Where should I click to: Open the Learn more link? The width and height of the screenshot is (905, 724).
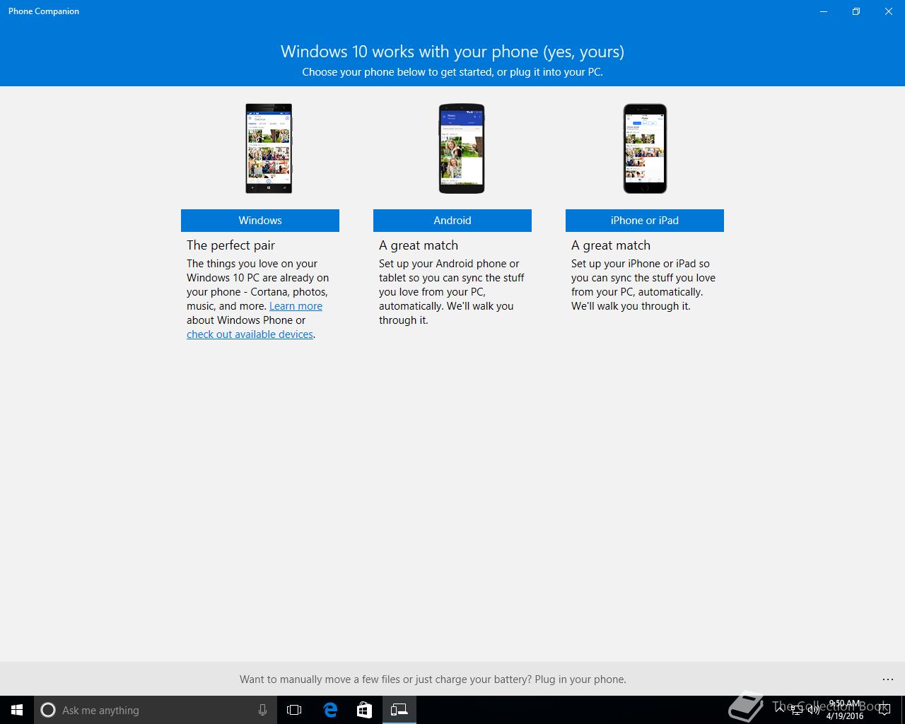coord(296,306)
